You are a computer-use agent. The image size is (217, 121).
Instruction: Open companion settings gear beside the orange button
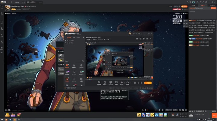(x=141, y=83)
